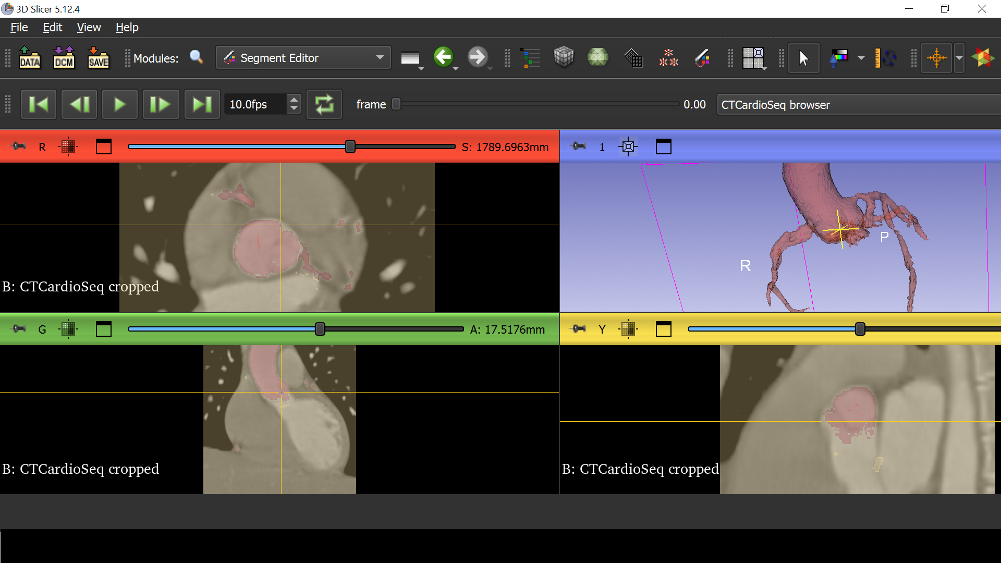1001x563 pixels.
Task: Open the DCM DICOM import icon
Action: point(64,57)
